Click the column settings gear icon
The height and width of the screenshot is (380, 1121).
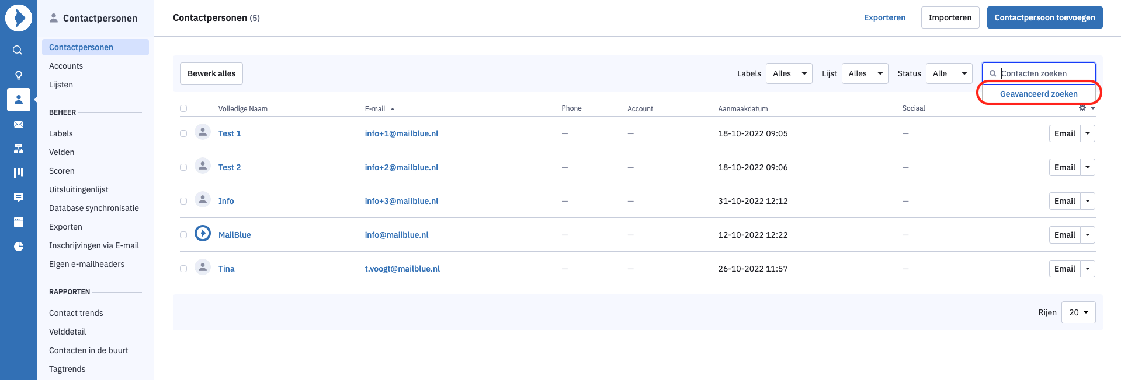pos(1082,108)
